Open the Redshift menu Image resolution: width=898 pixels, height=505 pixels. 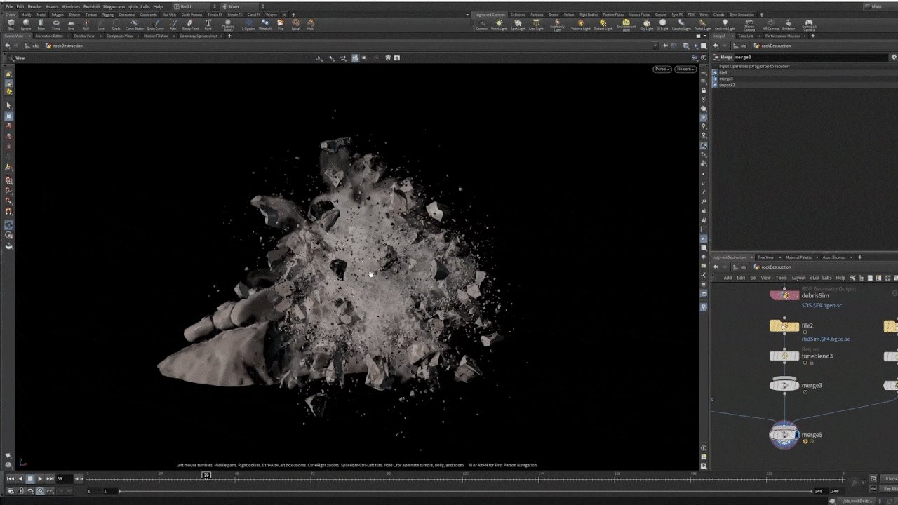(x=91, y=6)
